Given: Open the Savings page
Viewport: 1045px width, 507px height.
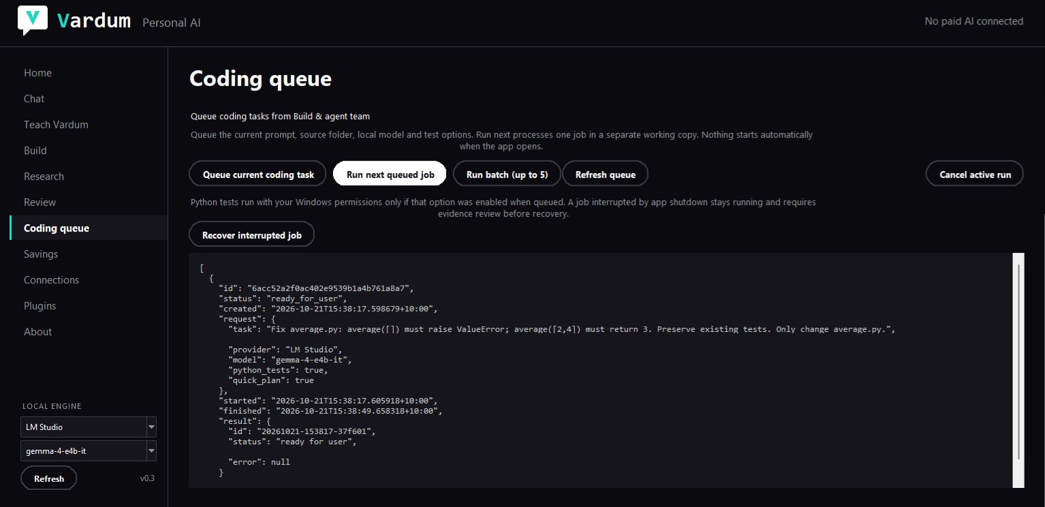Looking at the screenshot, I should (x=41, y=254).
